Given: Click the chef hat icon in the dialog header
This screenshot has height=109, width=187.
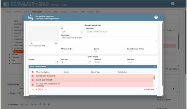Looking at the screenshot, I should 30,18.
